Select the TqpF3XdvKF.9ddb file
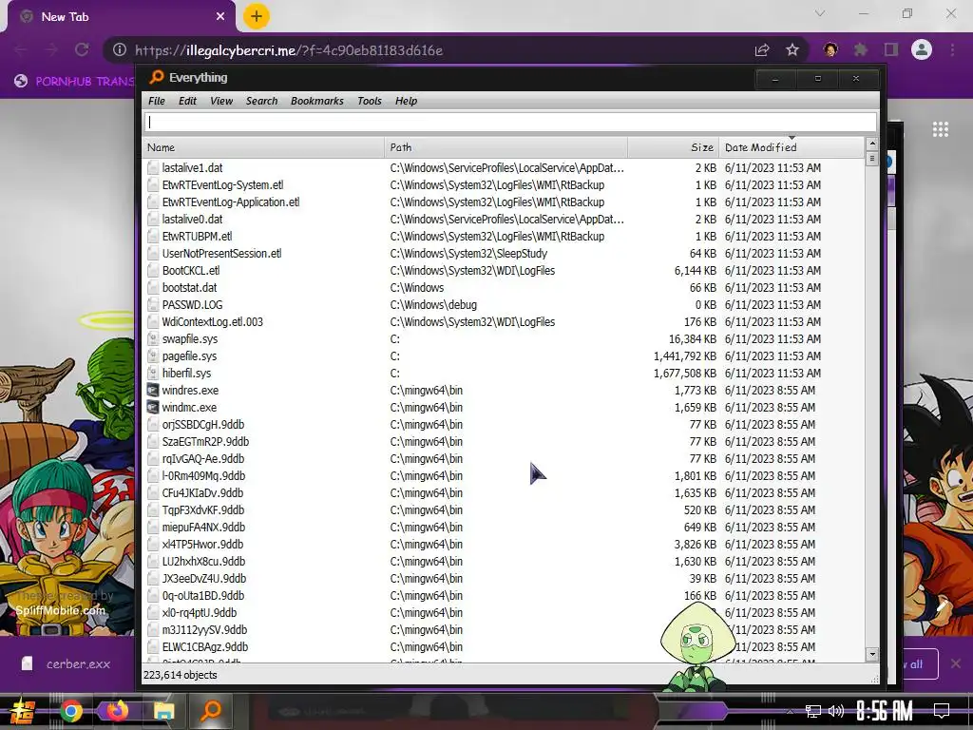This screenshot has width=973, height=730. point(203,509)
